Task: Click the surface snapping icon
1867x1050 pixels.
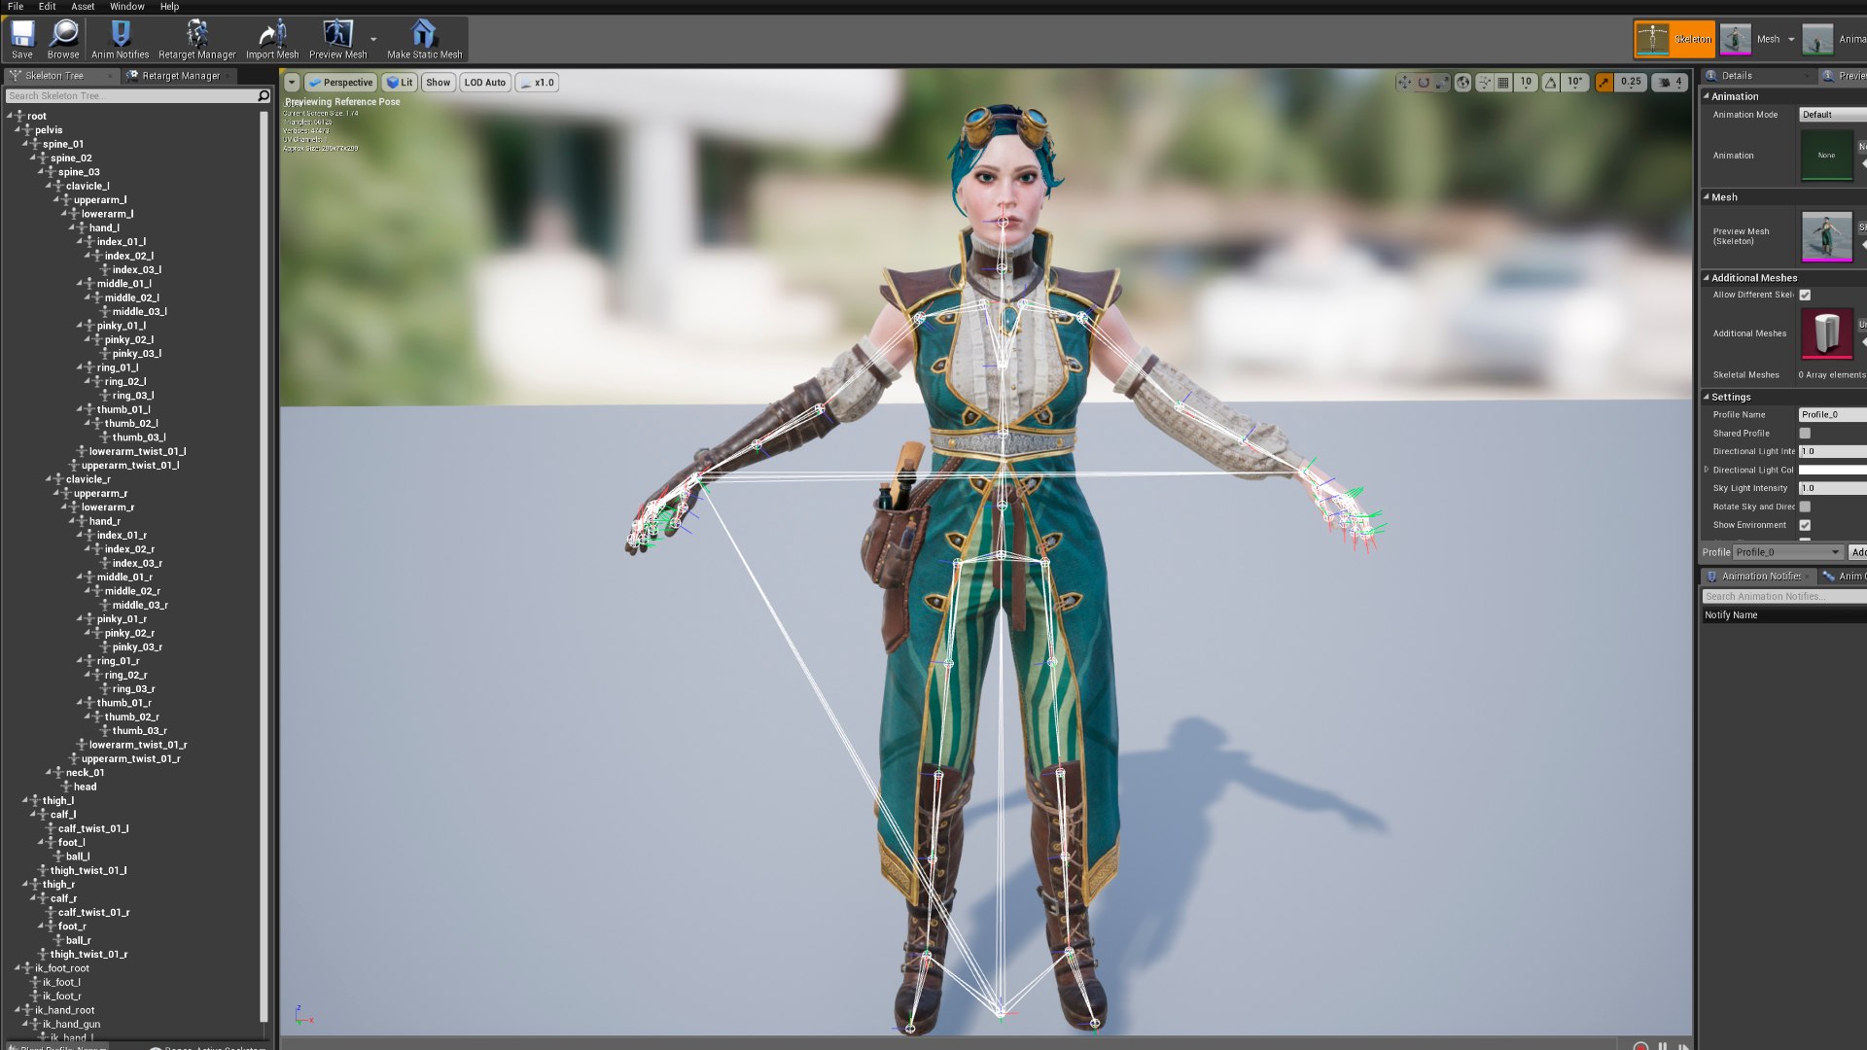Action: coord(1485,83)
